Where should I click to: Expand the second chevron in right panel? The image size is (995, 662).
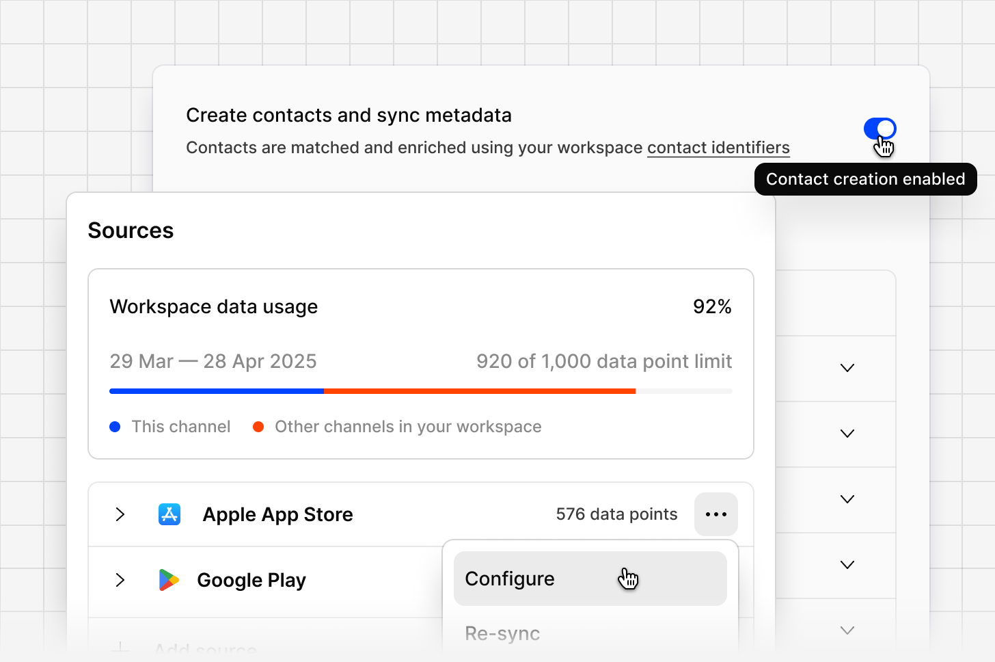click(847, 434)
